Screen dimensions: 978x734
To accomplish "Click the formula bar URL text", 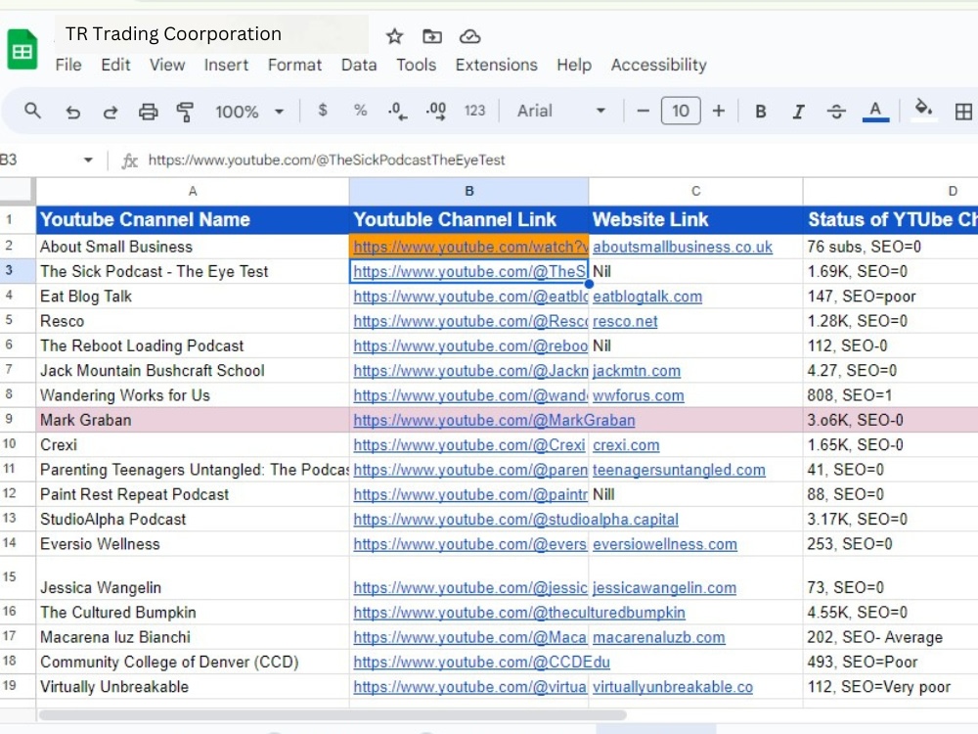I will 327,161.
